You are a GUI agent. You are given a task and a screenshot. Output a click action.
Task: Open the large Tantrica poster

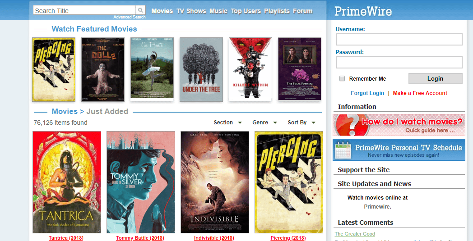coord(67,182)
